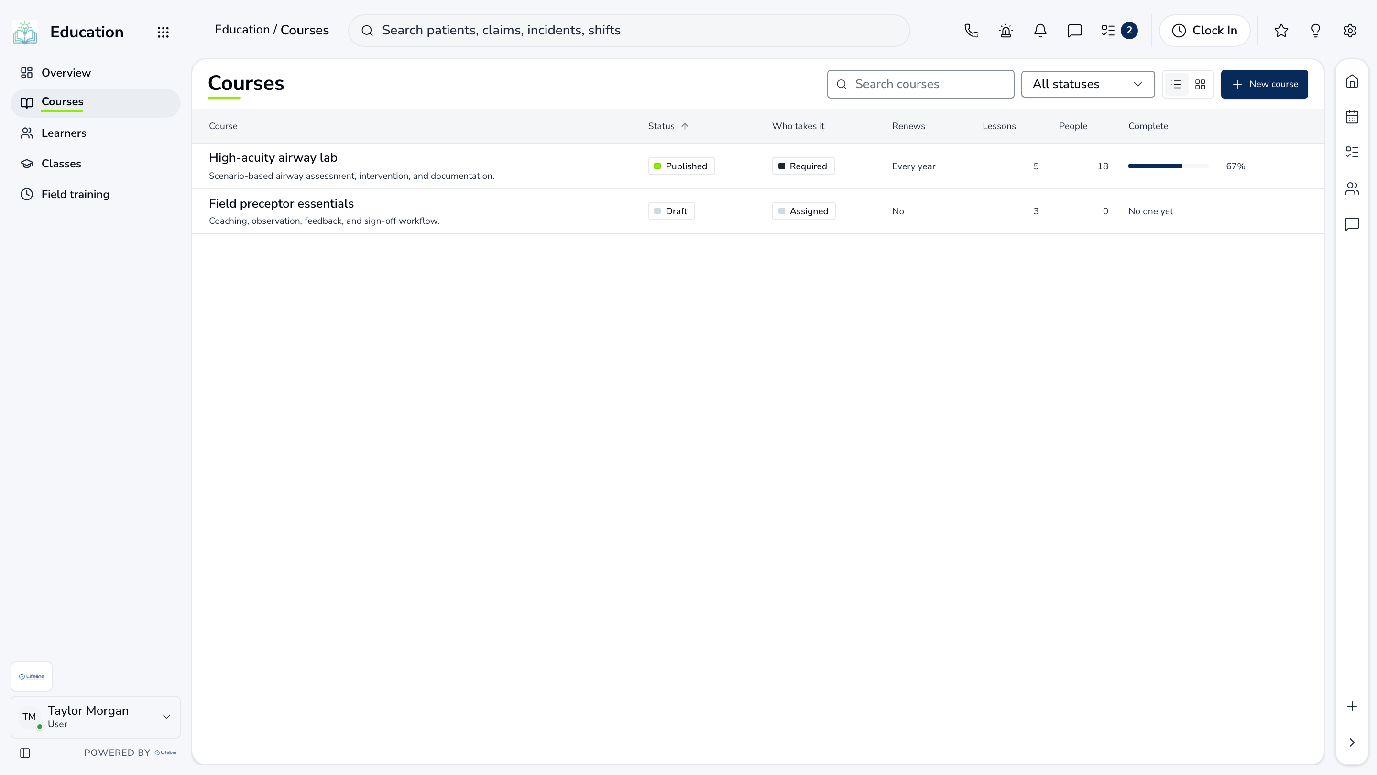This screenshot has height=775, width=1377.
Task: Click the Education logo icon
Action: coord(24,32)
